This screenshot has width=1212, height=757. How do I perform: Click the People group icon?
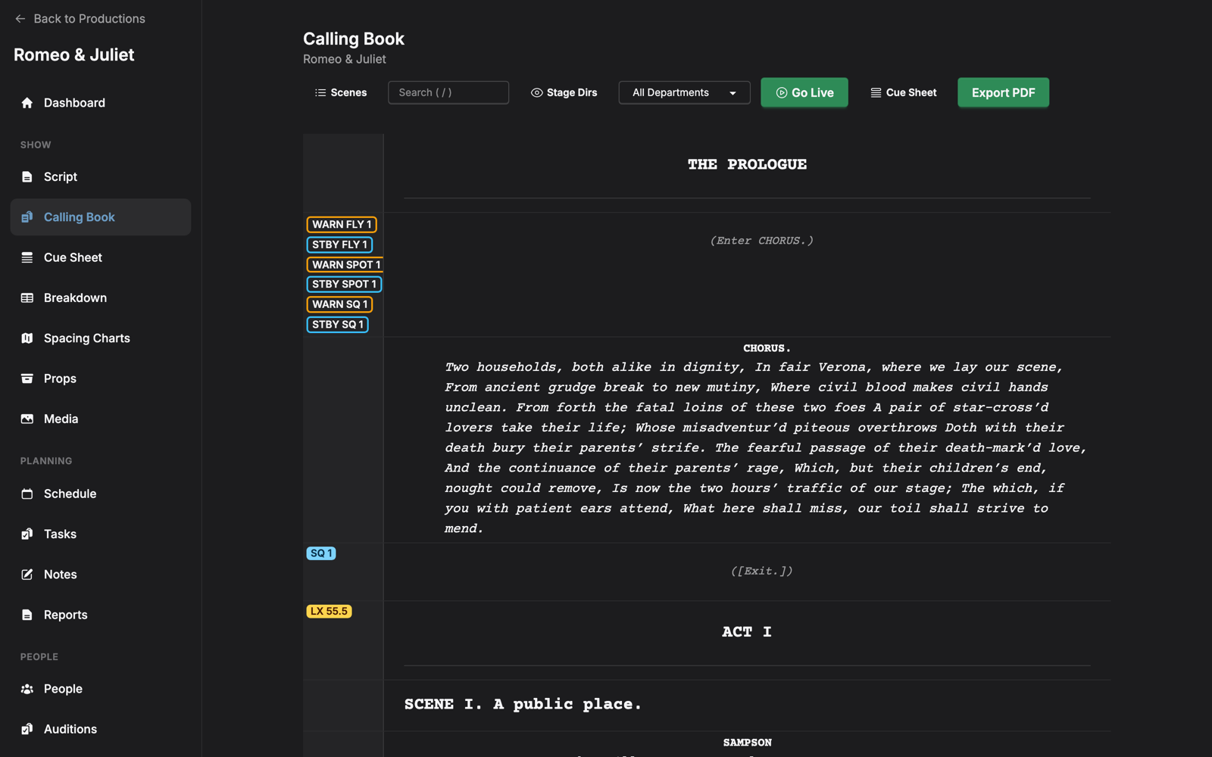(27, 689)
